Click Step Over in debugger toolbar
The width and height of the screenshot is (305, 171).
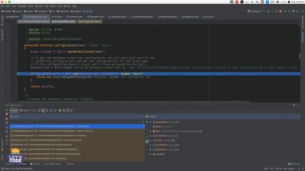click(x=39, y=111)
